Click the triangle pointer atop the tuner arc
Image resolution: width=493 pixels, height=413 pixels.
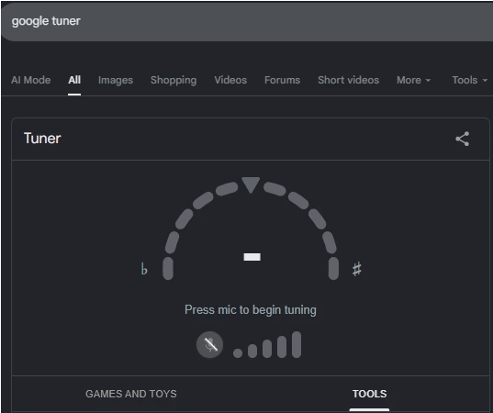251,185
